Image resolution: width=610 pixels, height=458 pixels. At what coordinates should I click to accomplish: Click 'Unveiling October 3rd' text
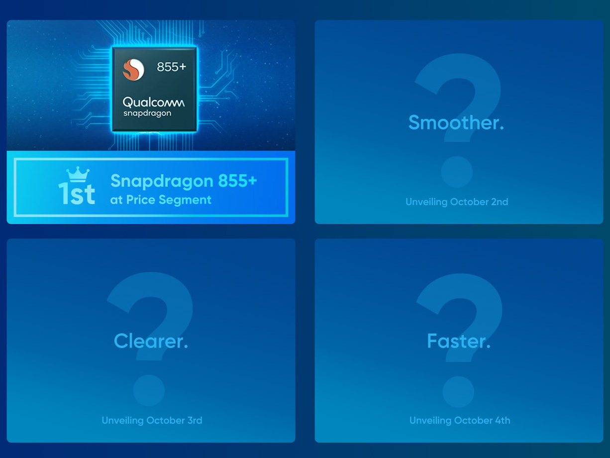point(152,420)
